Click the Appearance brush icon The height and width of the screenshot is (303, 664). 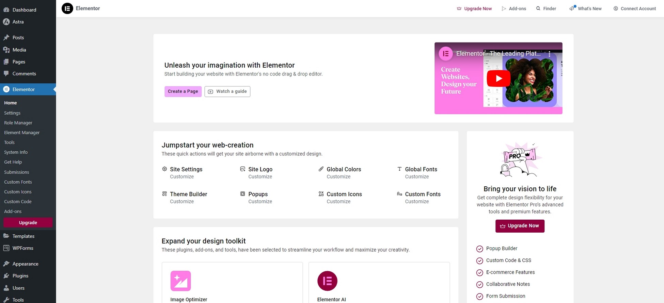pyautogui.click(x=6, y=264)
